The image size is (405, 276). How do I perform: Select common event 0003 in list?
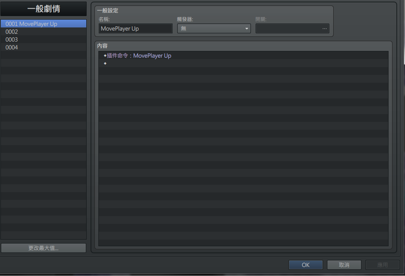44,40
